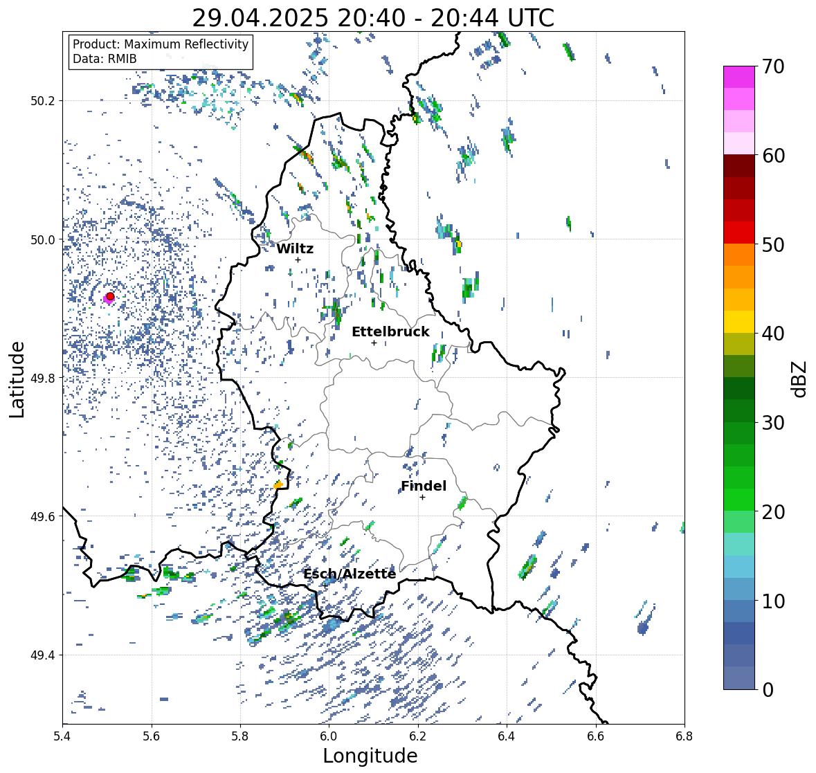Click the colorbar tick label 50
Screen dimensions: 816x773
(773, 244)
